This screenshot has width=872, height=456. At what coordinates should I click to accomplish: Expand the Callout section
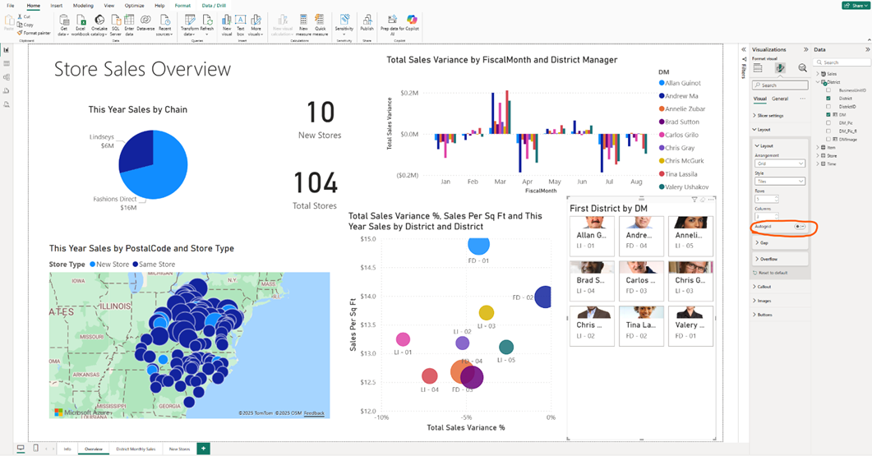pos(764,287)
